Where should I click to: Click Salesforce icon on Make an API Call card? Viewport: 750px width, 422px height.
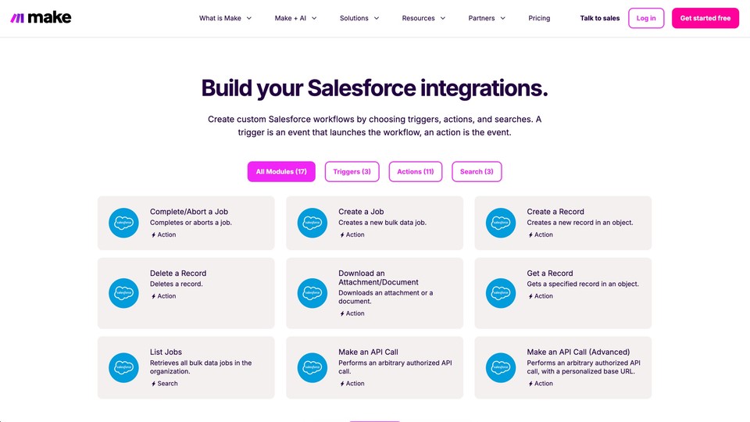[x=312, y=367]
